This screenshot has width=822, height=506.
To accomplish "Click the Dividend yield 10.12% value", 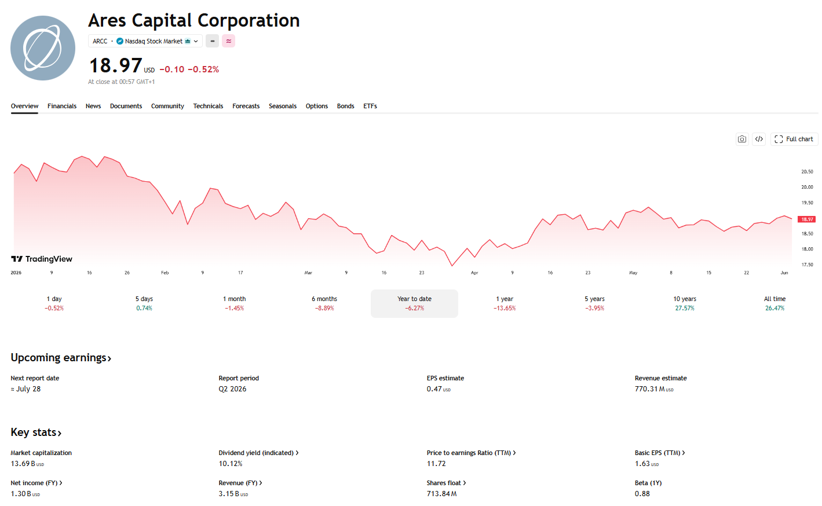I will click(231, 464).
